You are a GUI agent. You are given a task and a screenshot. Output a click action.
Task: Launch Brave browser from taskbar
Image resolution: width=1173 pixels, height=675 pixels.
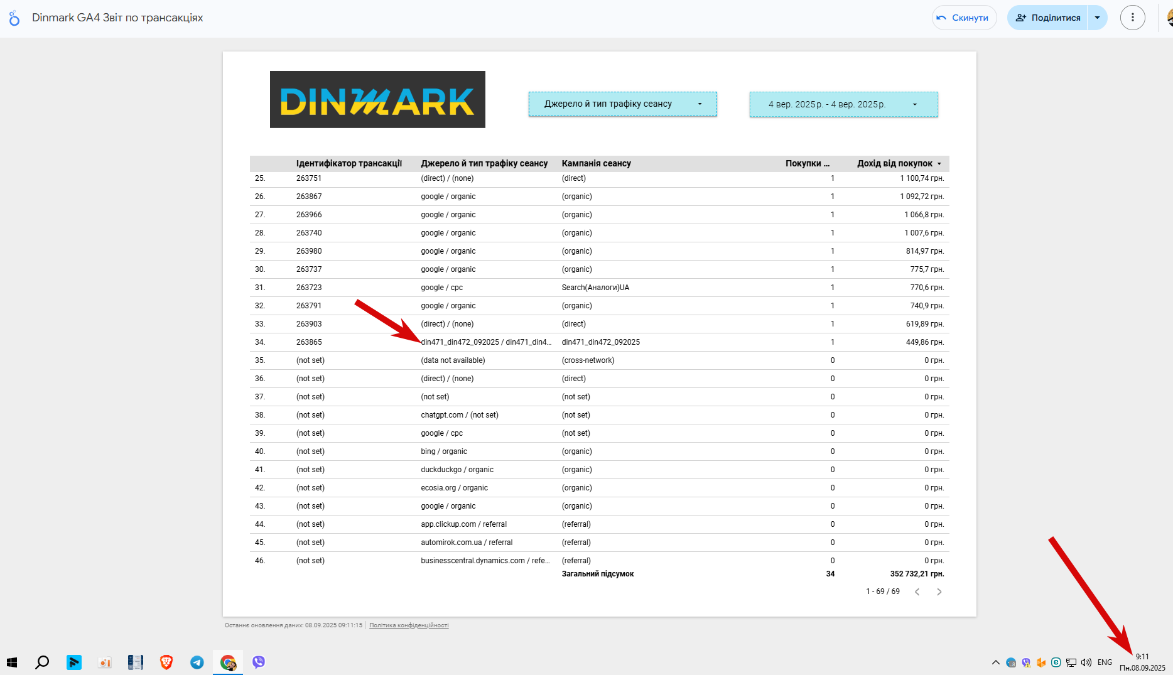click(x=166, y=662)
